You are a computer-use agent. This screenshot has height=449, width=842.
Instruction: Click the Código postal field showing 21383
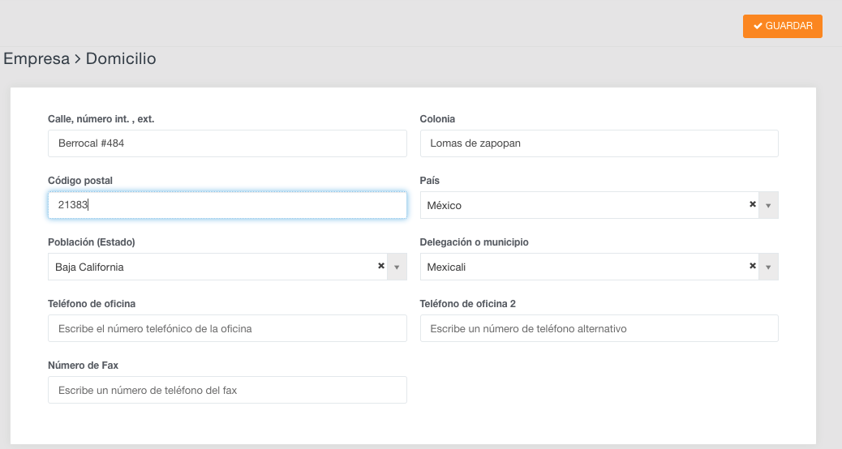coord(227,205)
